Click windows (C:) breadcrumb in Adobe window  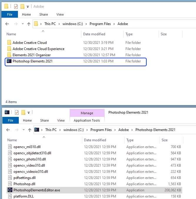point(73,24)
